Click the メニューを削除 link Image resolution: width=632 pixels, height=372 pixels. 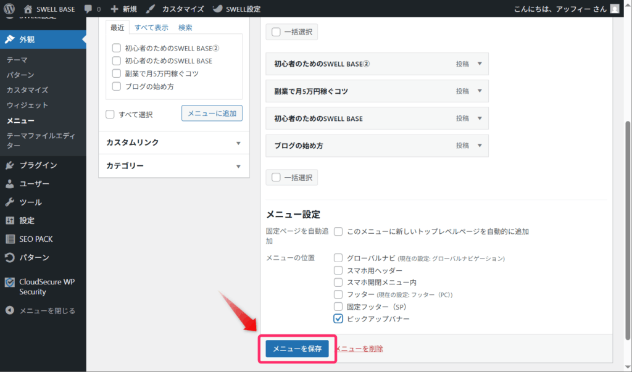(359, 349)
